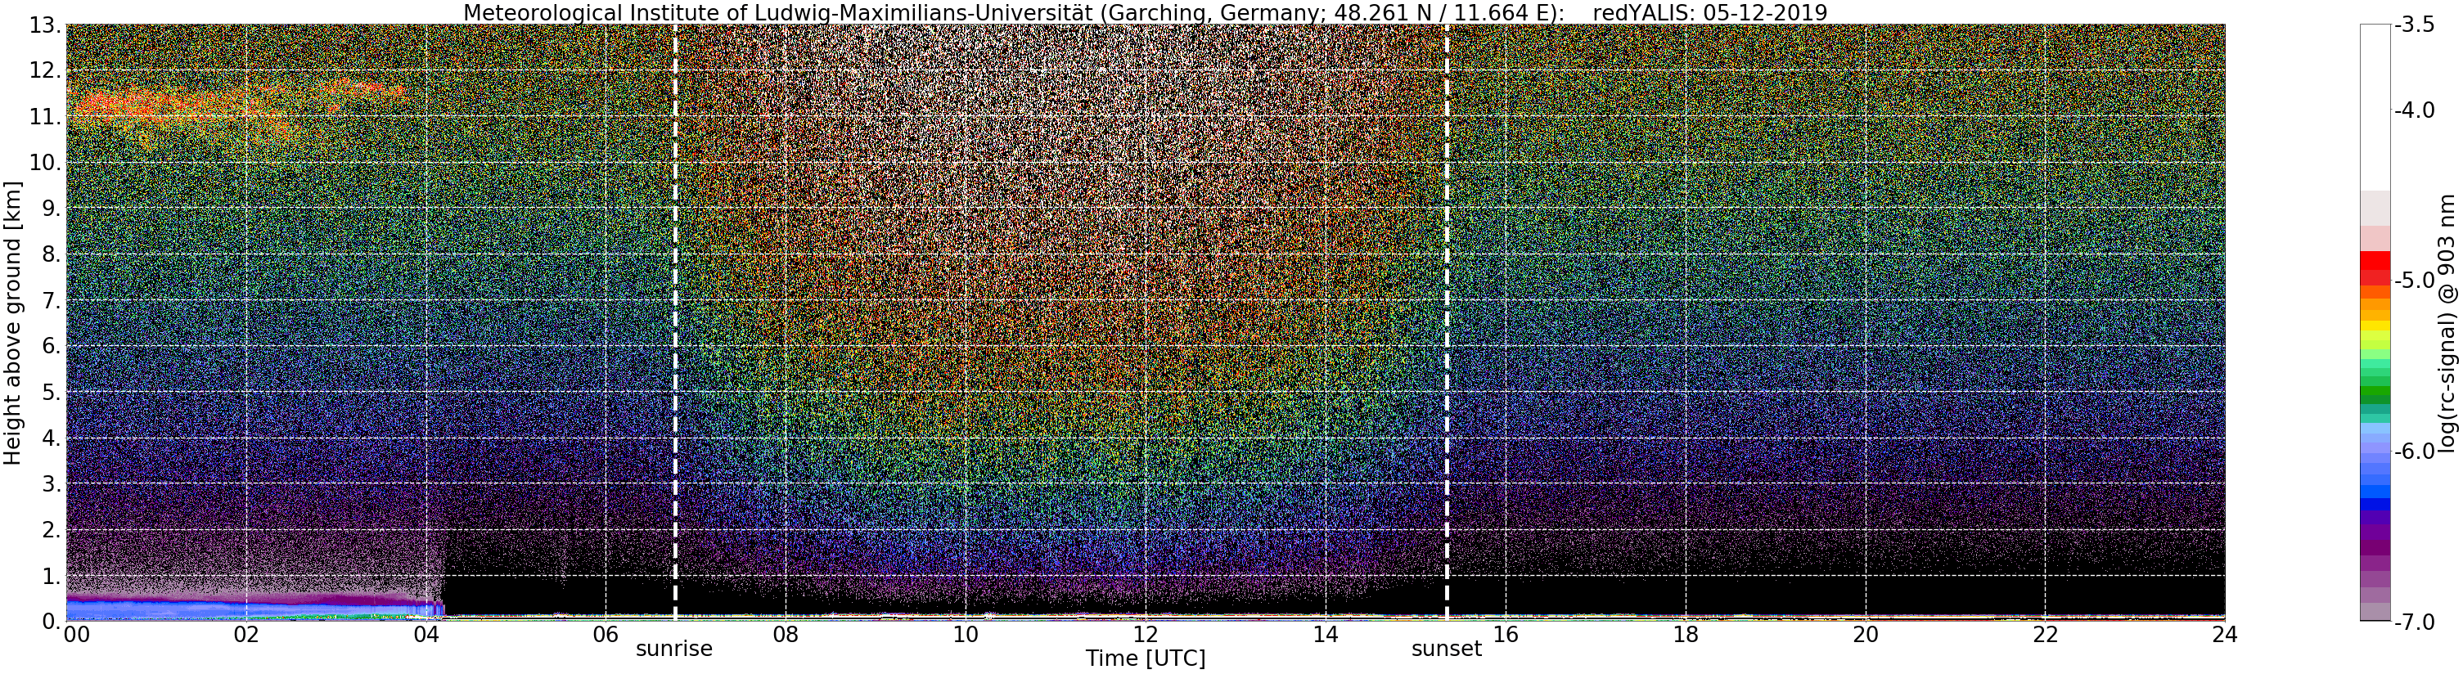Click the '14' time tick label
The image size is (2463, 674).
point(1326,635)
